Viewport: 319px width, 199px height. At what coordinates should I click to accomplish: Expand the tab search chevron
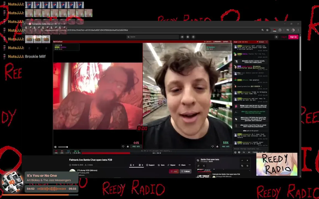25,24
